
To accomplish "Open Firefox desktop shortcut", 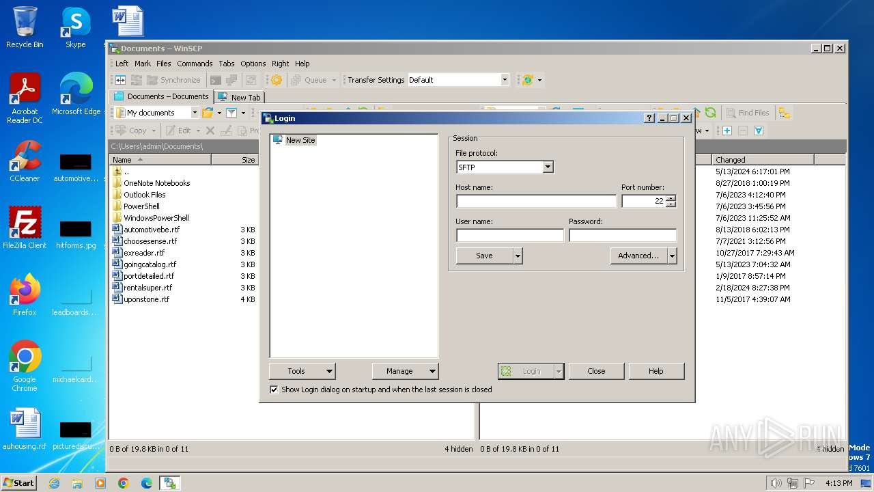I will pyautogui.click(x=25, y=295).
